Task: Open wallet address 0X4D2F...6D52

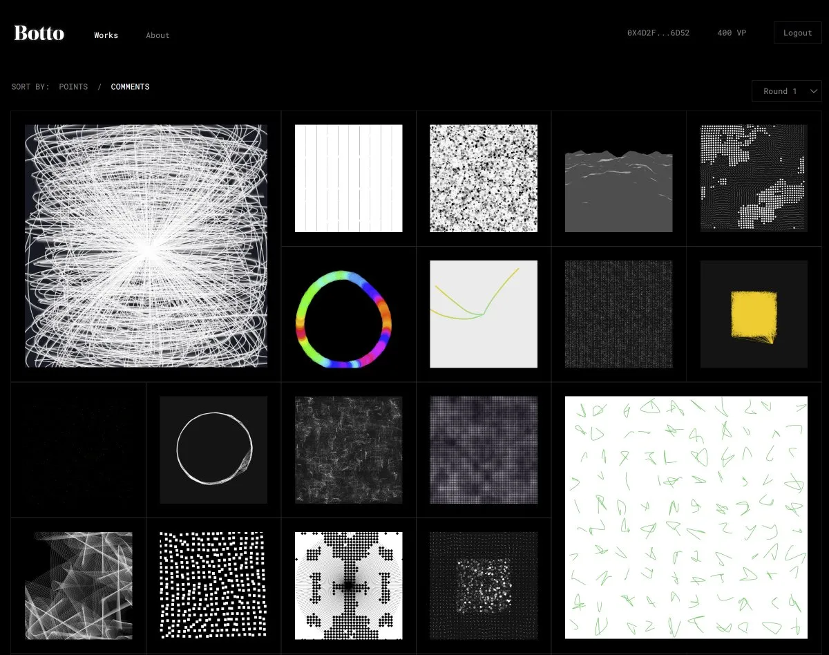Action: pos(658,33)
